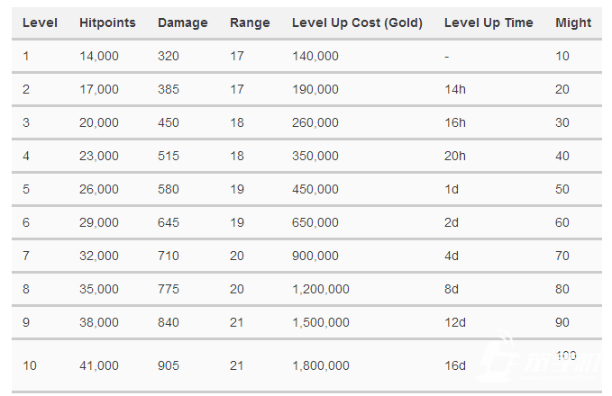Viewport: 612px width, 396px height.
Task: Click the dash in level 1's time cell
Action: click(x=447, y=56)
